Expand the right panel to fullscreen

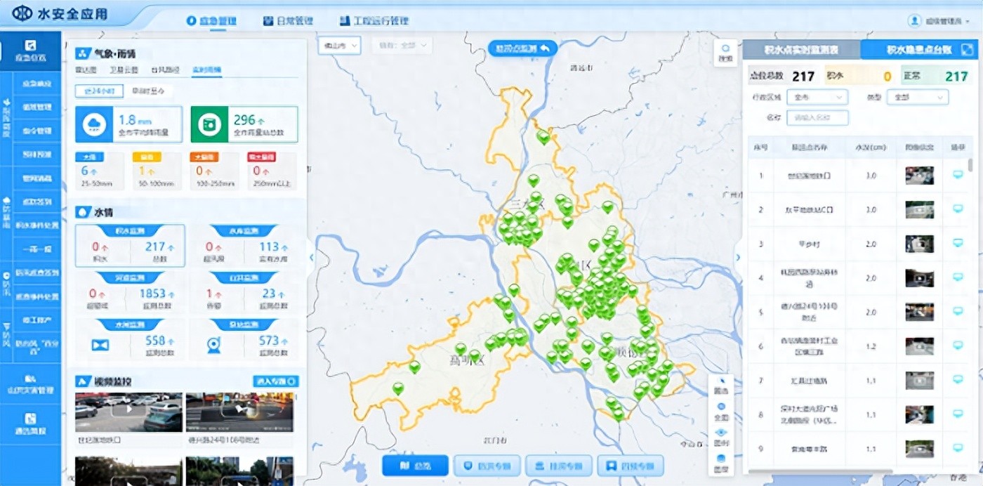point(968,49)
